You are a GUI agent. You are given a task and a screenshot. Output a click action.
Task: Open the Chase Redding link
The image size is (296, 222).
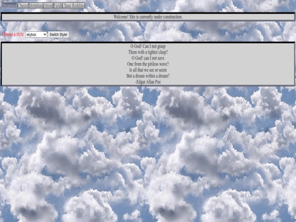73,5
